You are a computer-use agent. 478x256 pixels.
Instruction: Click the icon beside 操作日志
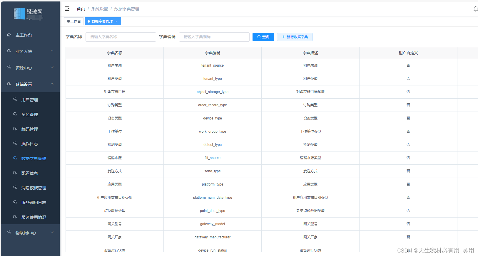point(15,144)
